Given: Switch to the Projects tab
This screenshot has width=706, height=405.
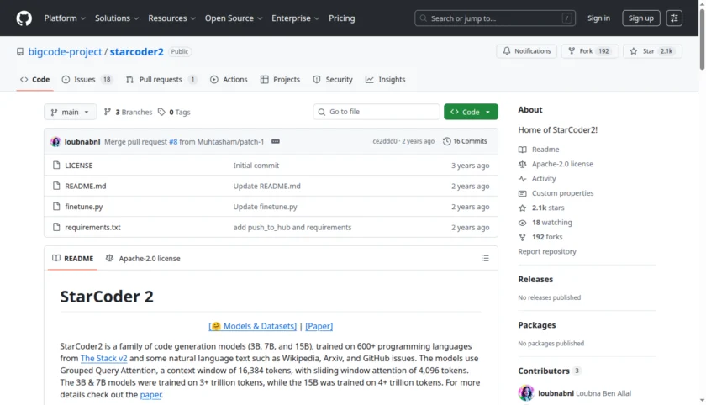Looking at the screenshot, I should (x=280, y=80).
